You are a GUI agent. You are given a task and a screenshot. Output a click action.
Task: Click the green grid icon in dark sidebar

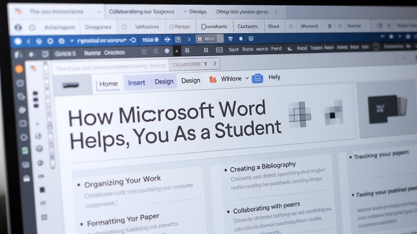(x=25, y=151)
